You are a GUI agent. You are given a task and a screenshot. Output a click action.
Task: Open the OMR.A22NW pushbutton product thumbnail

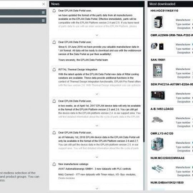tap(157, 46)
